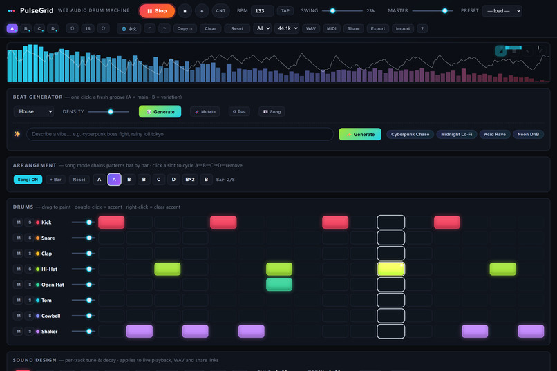Click the expand visualizer icon at far right
The image size is (557, 371).
click(540, 51)
